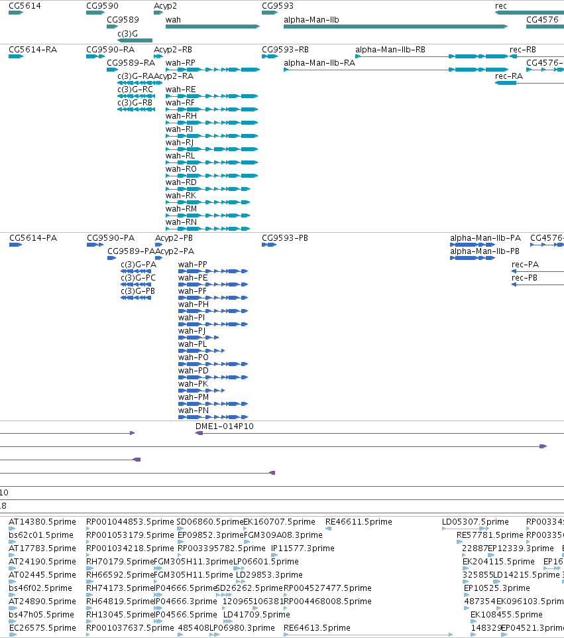564x638 pixels.
Task: Open protein CG5614-PA
Action: [33, 238]
